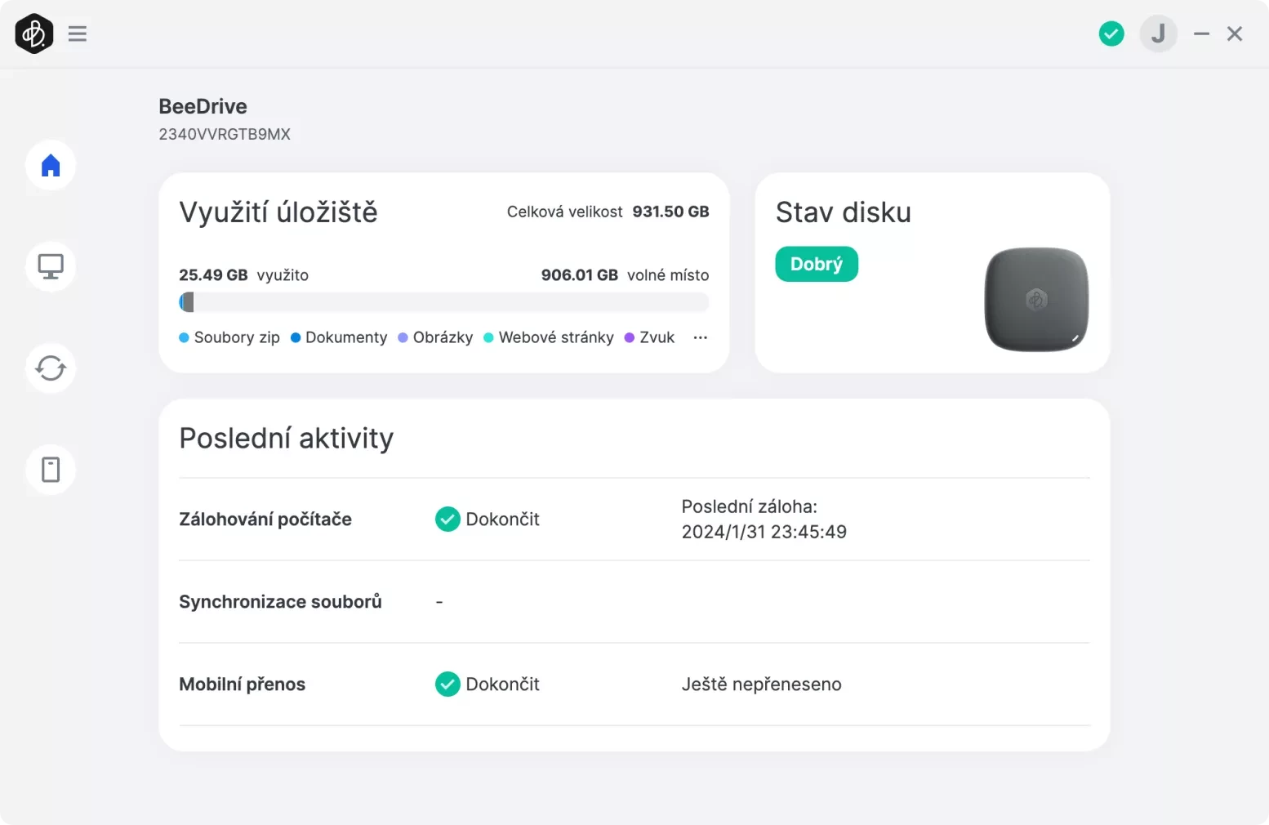Image resolution: width=1269 pixels, height=825 pixels.
Task: Click the storage usage progress bar
Action: point(443,302)
